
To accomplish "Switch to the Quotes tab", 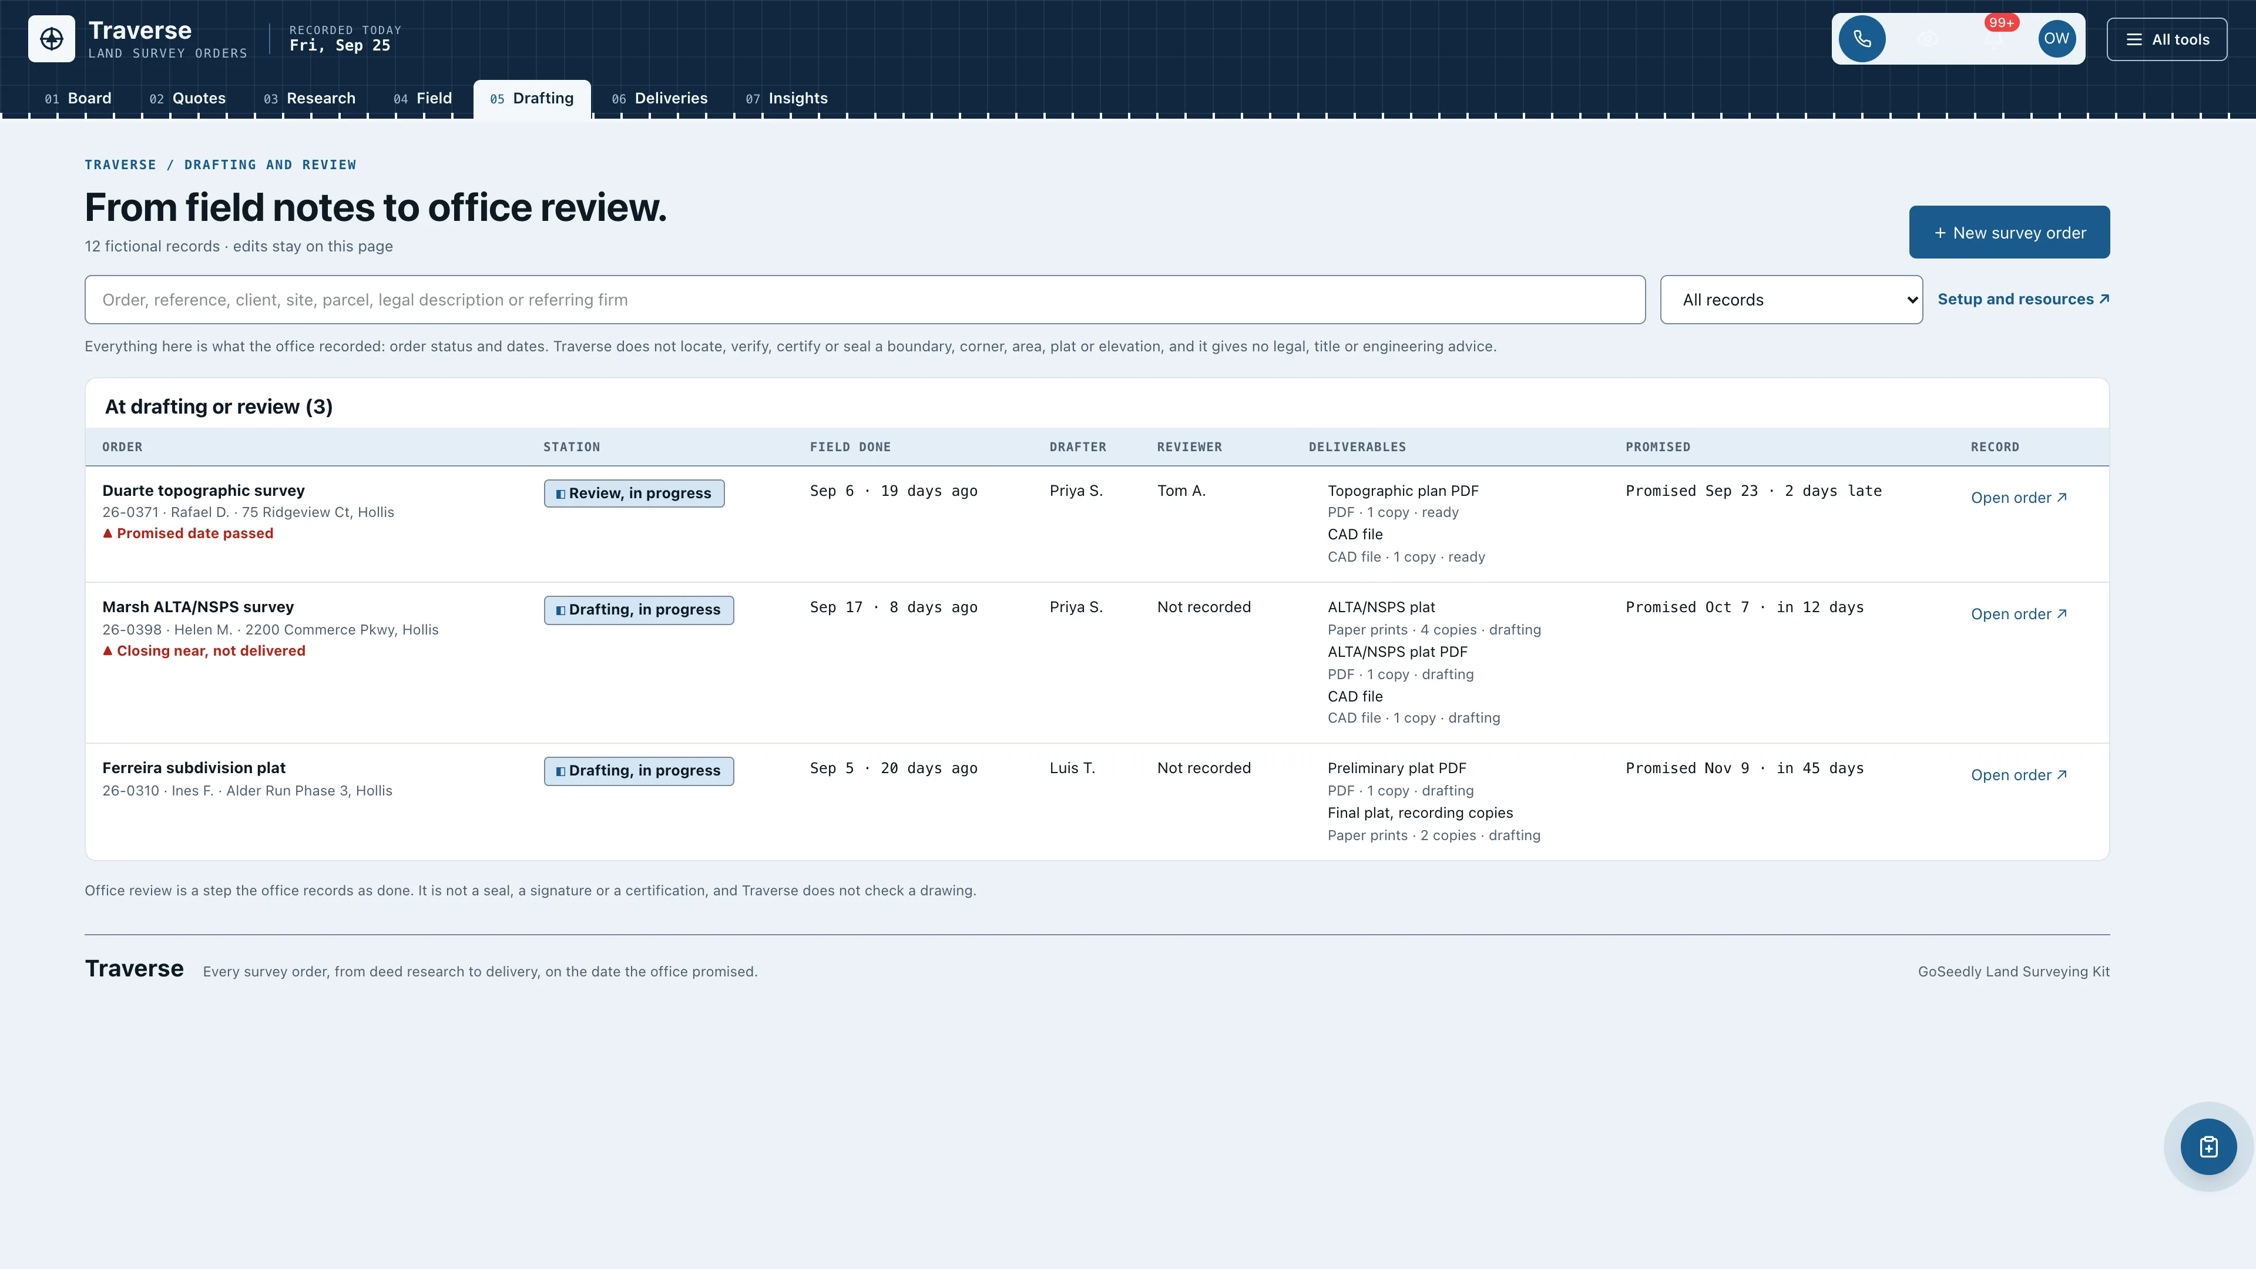I will [187, 98].
